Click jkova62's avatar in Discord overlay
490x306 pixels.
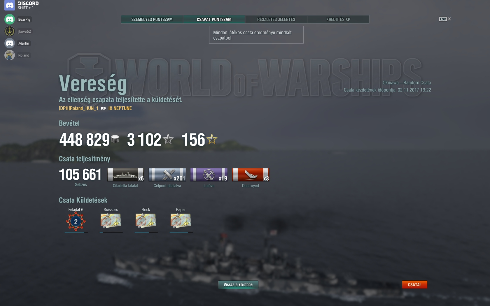(x=10, y=31)
